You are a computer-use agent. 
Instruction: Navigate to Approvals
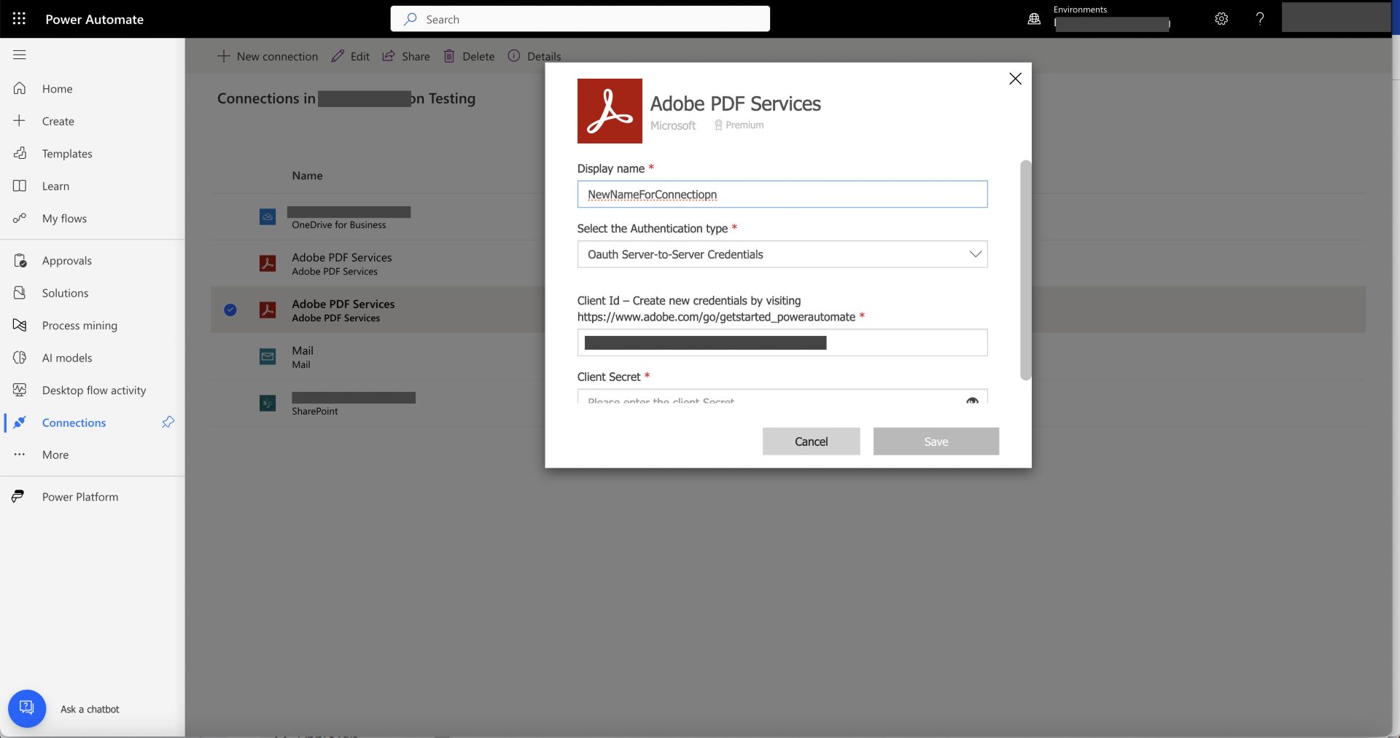pos(67,261)
